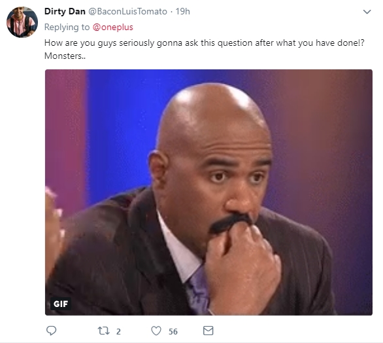Click the 'Replying to' label

tap(67, 27)
